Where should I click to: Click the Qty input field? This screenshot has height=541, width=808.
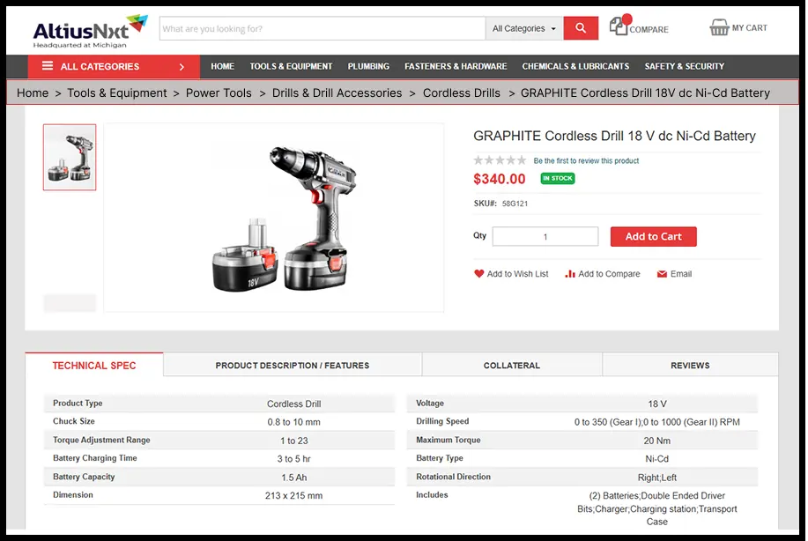pyautogui.click(x=545, y=236)
